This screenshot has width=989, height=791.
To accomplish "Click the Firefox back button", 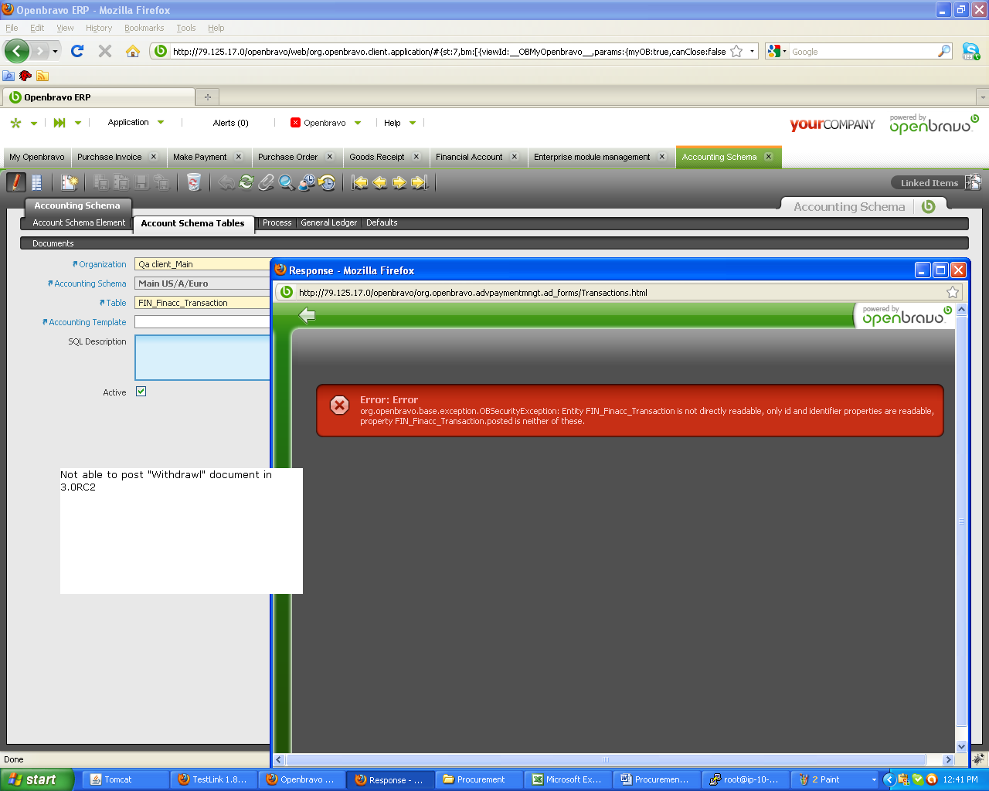I will (17, 51).
